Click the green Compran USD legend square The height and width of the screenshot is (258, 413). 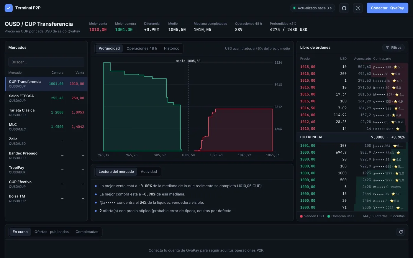[329, 216]
